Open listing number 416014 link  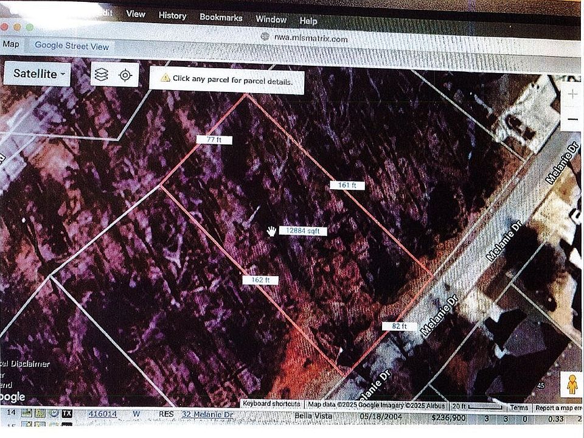[102, 414]
